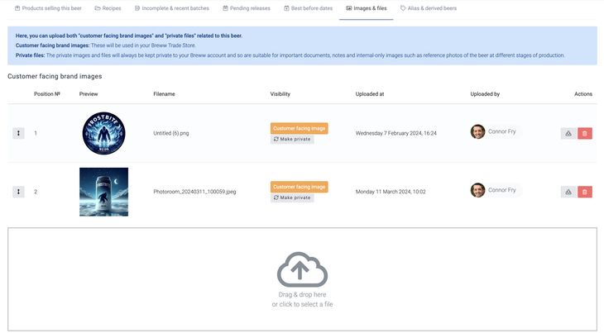This screenshot has height=333, width=604.
Task: Delete the Untitled (6).png image
Action: [584, 133]
